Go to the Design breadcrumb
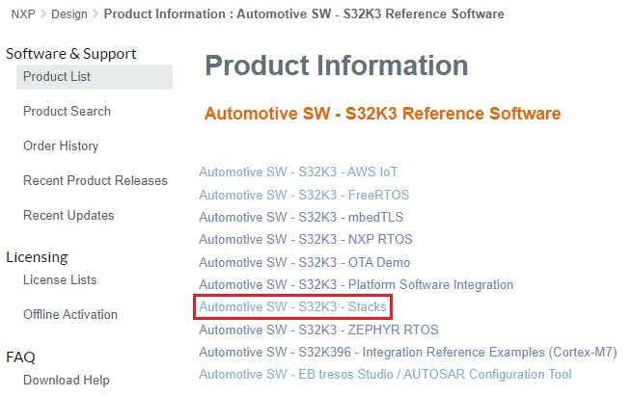This screenshot has width=631, height=396. tap(67, 14)
